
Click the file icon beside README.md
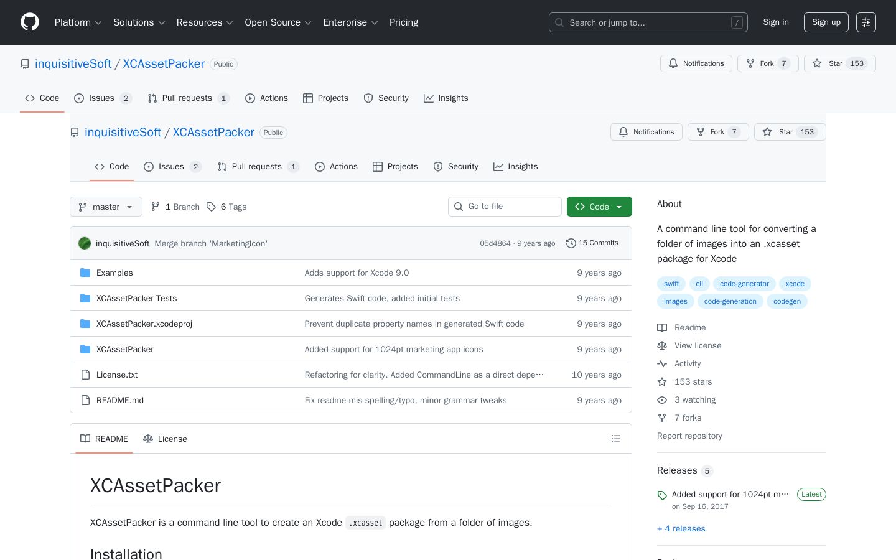click(x=85, y=400)
